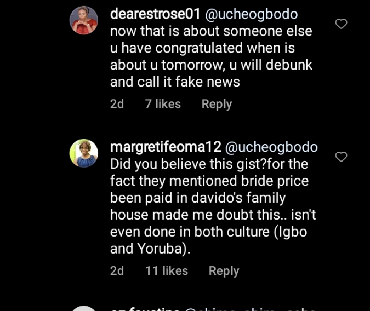370x311 pixels.
Task: Open dearestrose01's profile picture
Action: pyautogui.click(x=83, y=21)
